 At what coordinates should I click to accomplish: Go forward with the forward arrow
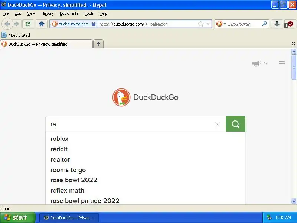coord(17,24)
